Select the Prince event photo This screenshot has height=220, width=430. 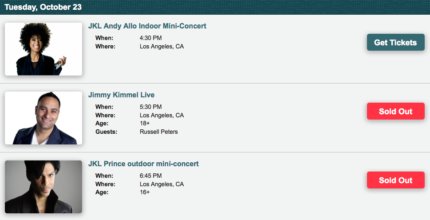43,187
